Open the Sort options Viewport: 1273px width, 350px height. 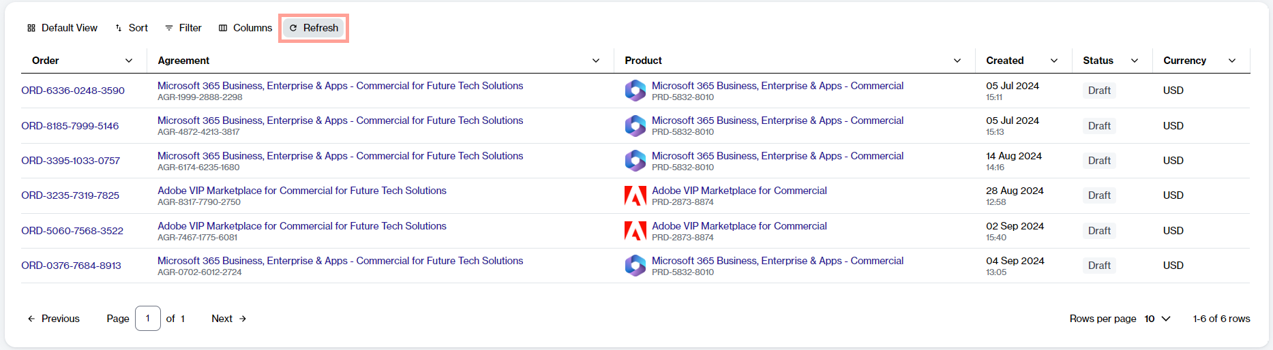click(x=132, y=28)
